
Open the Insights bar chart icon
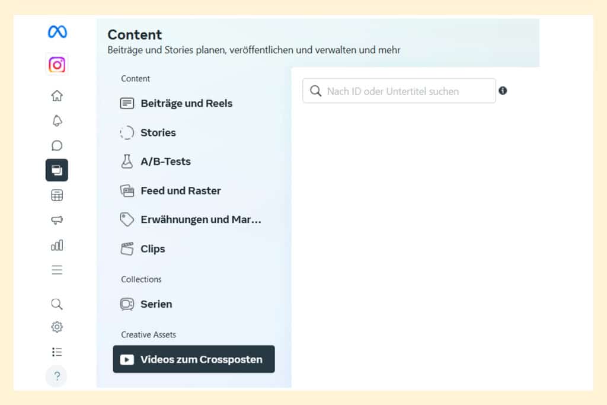tap(56, 244)
